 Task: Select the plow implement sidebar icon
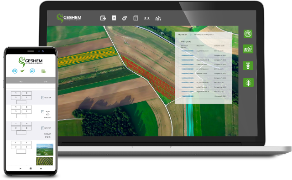[248, 49]
